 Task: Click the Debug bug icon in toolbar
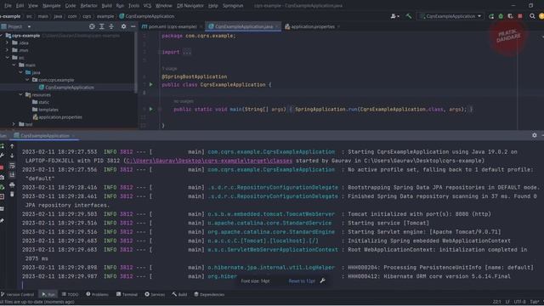click(x=501, y=16)
